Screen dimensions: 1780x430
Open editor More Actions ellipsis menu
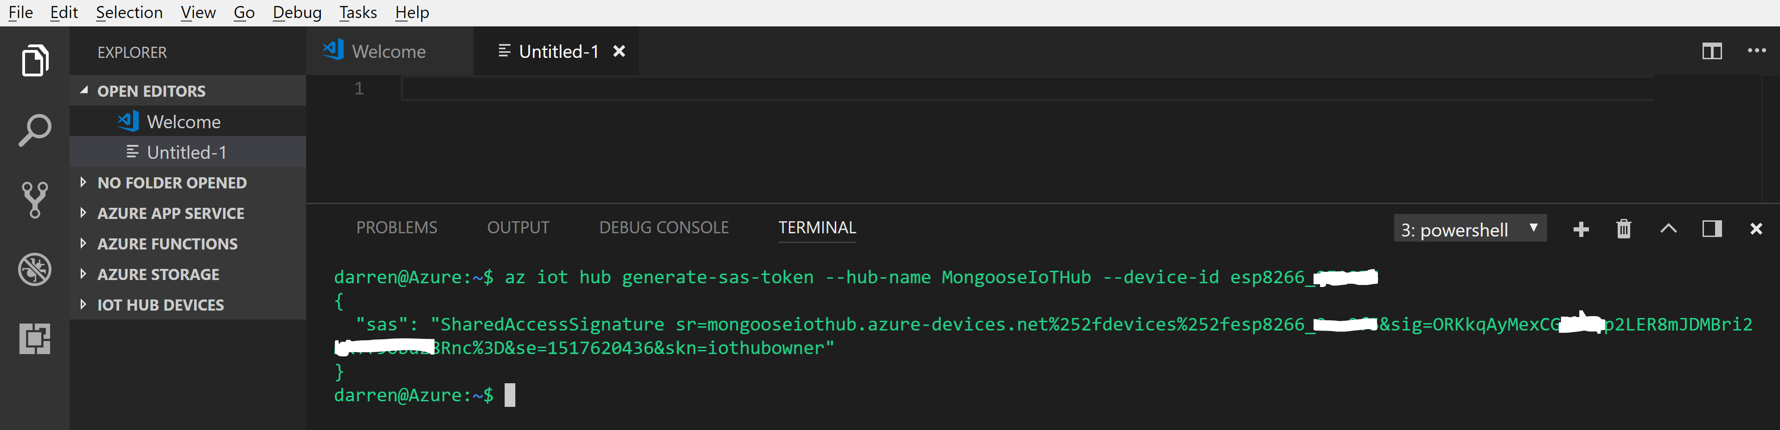click(1756, 51)
